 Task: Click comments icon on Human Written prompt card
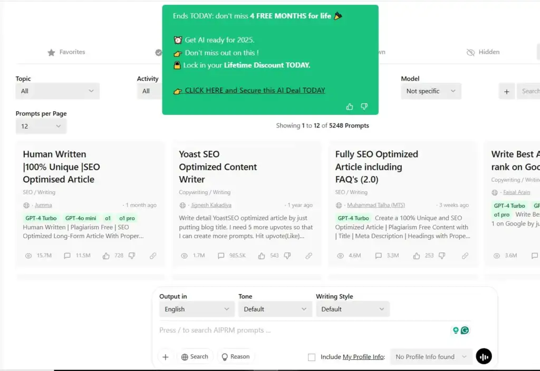67,256
